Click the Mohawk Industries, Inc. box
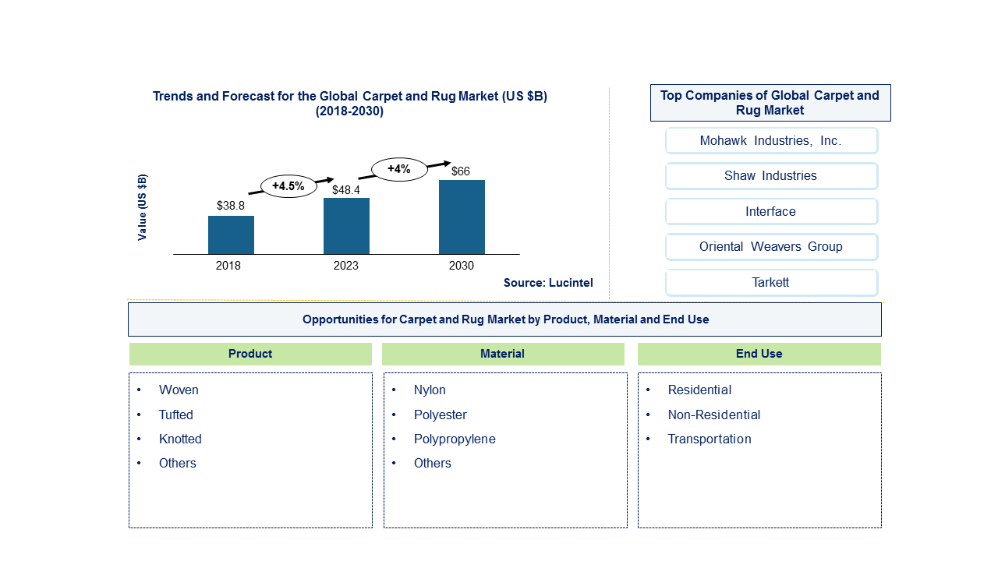 (771, 141)
